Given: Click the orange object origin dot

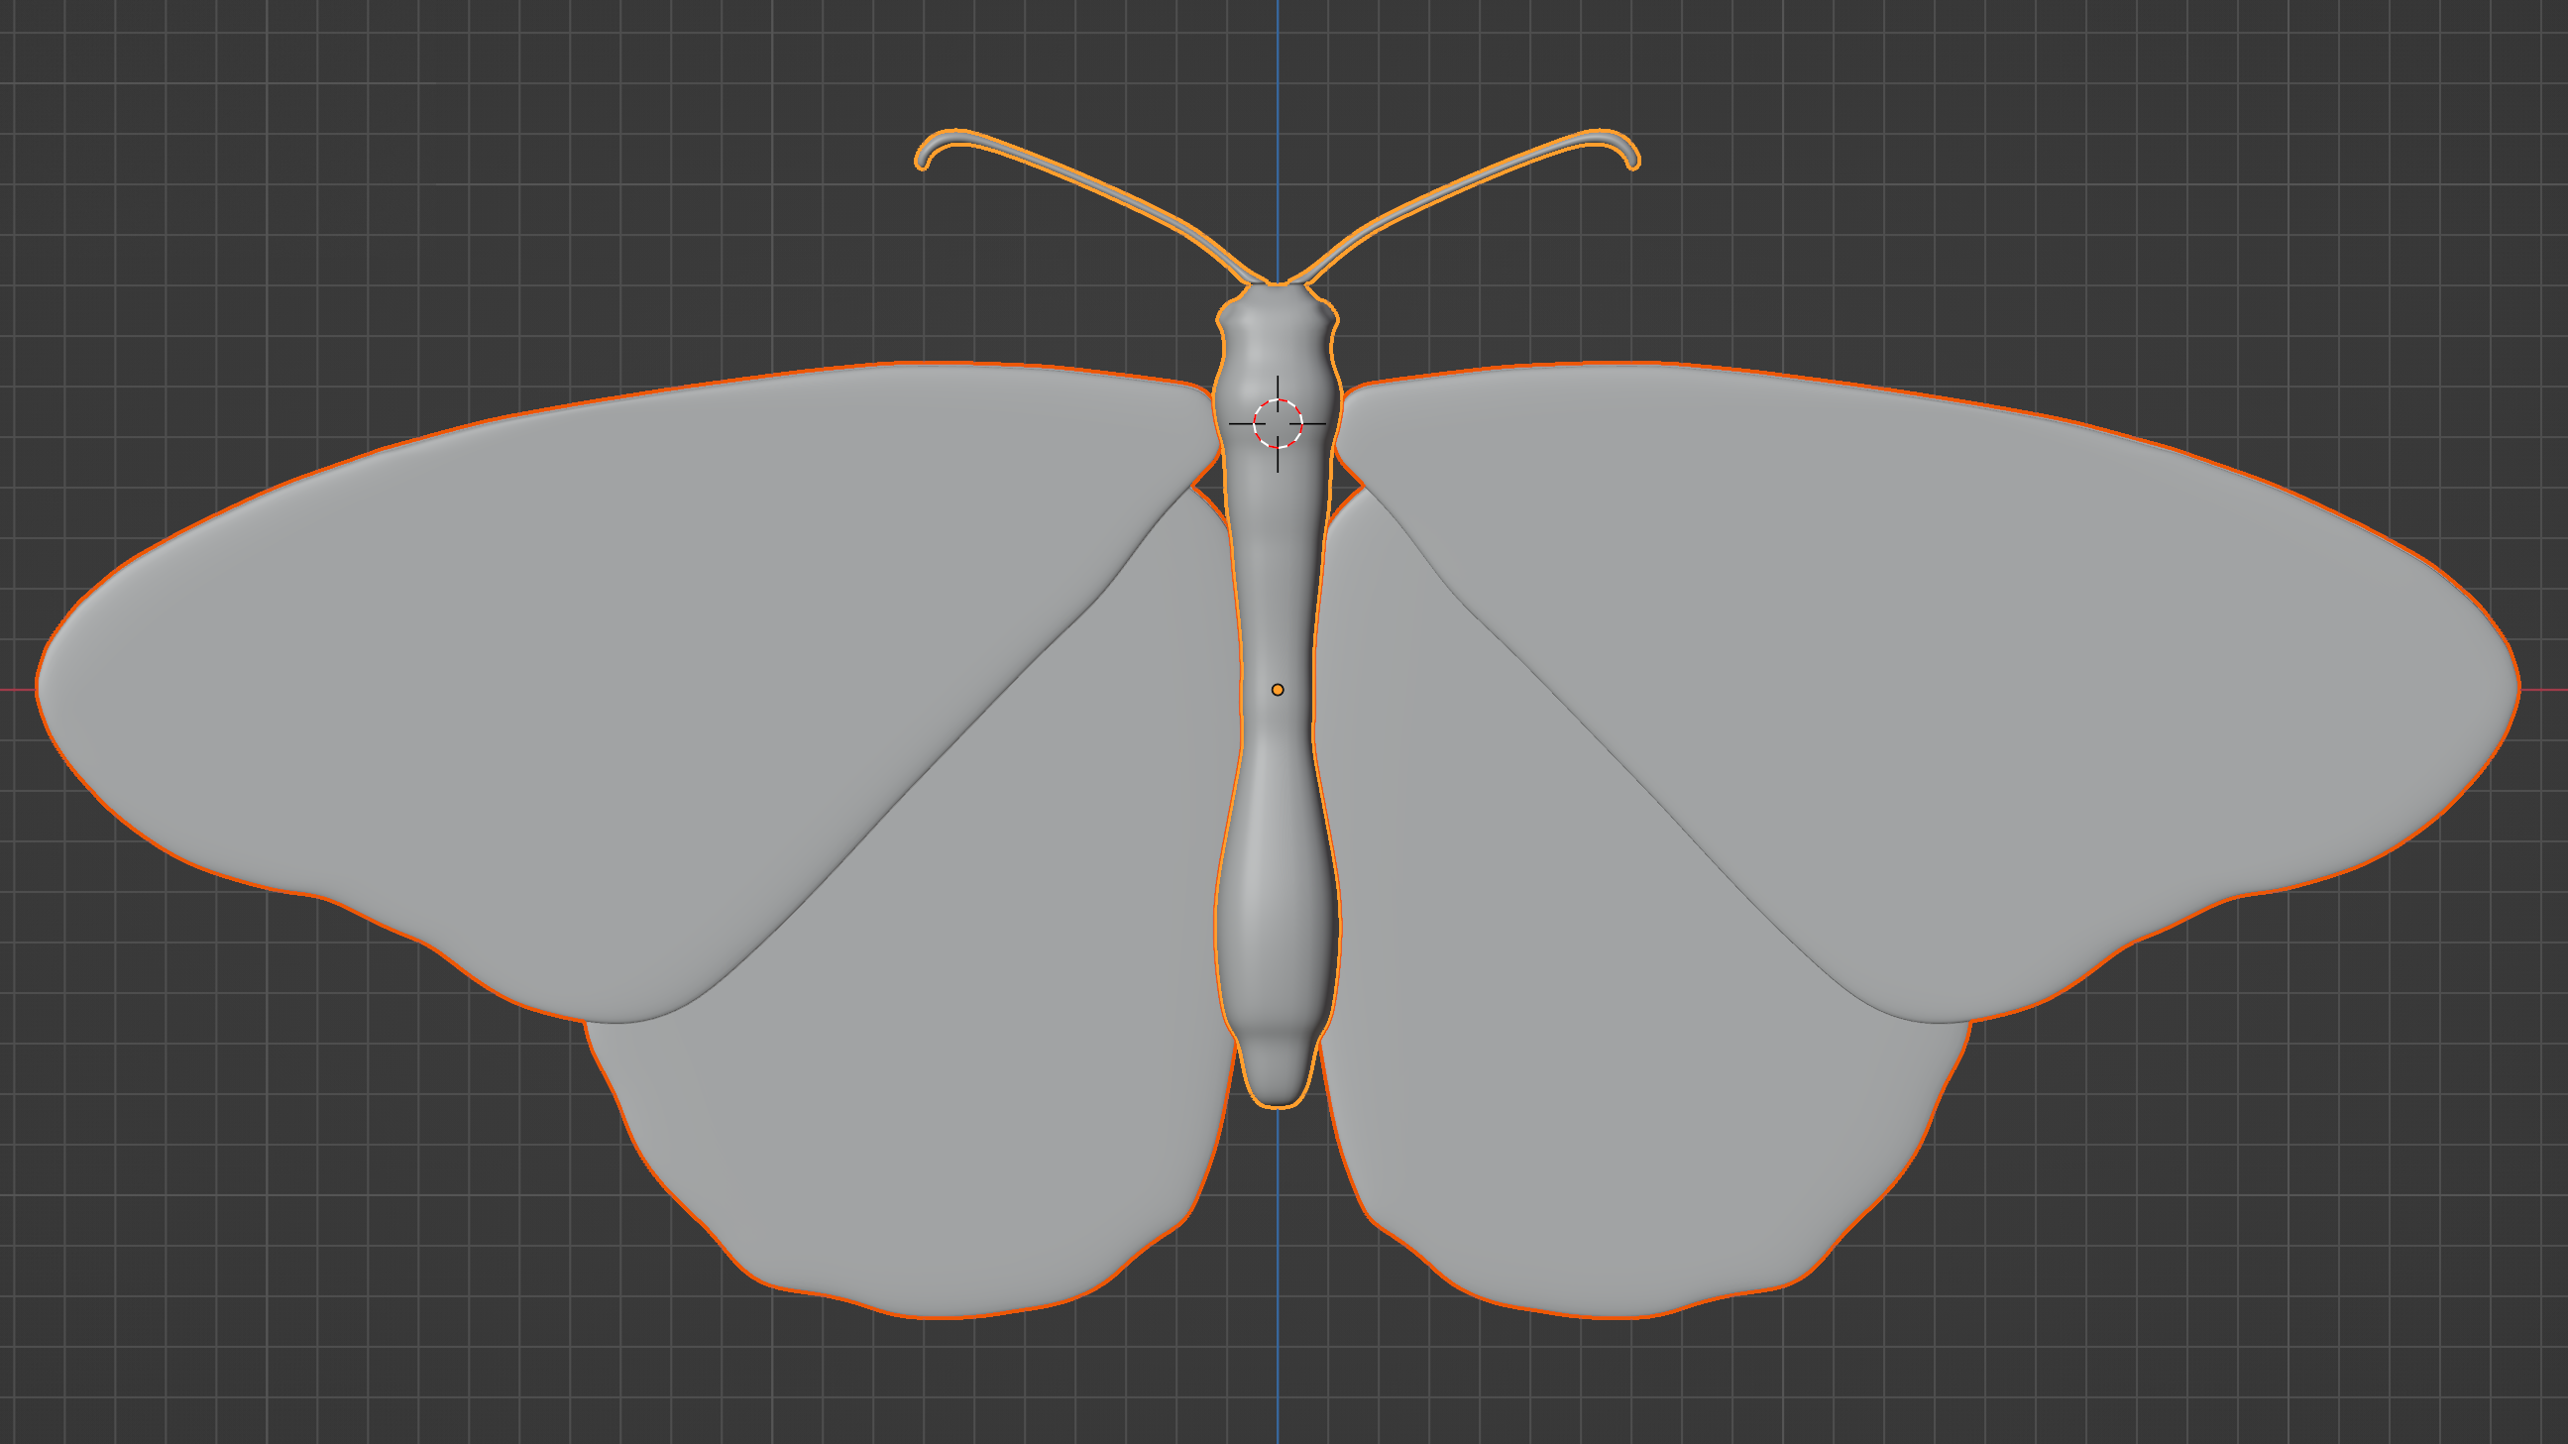Looking at the screenshot, I should 1277,690.
